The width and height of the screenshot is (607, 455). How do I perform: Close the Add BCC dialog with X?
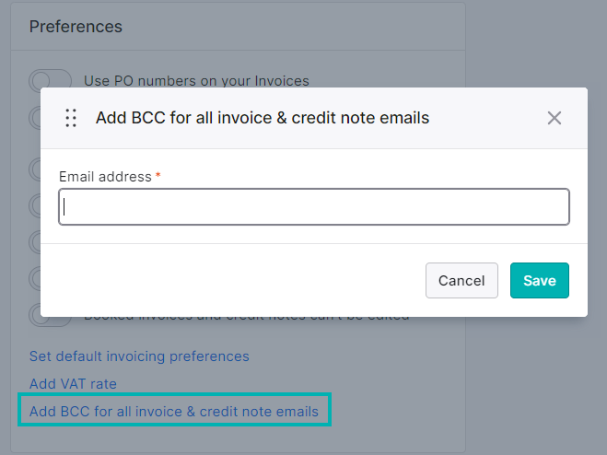pos(554,118)
